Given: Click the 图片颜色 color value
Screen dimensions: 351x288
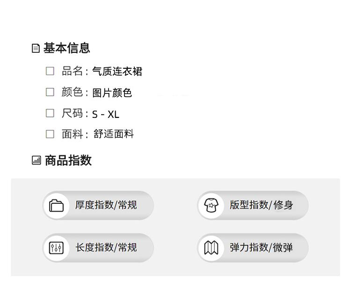Looking at the screenshot, I should coord(112,93).
